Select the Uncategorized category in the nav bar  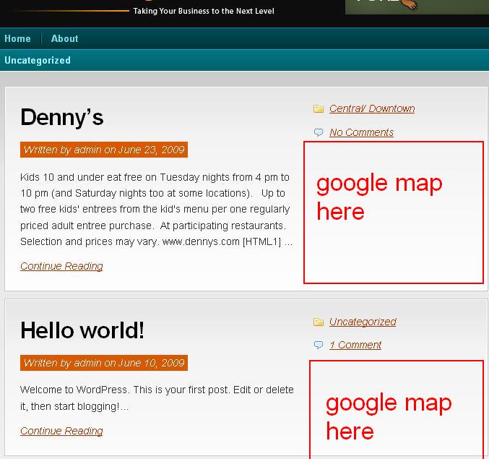38,60
